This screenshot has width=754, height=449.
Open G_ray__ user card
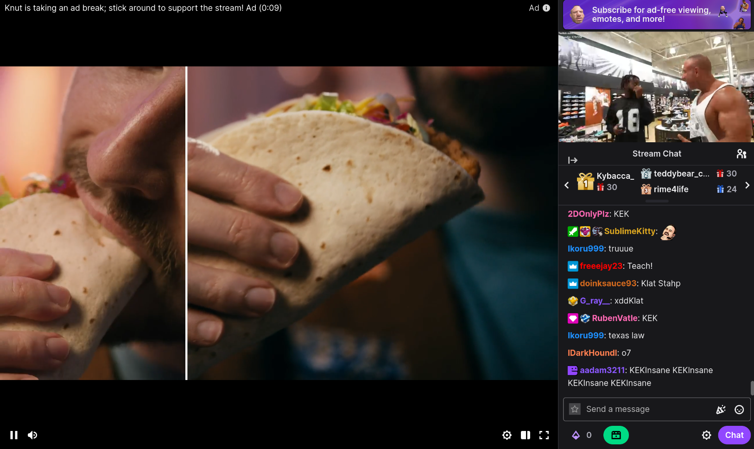(x=595, y=301)
